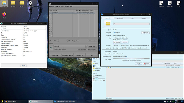The width and height of the screenshot is (184, 103).
Task: Click OK in VeraCrypt Volume Properties
Action: 23,66
